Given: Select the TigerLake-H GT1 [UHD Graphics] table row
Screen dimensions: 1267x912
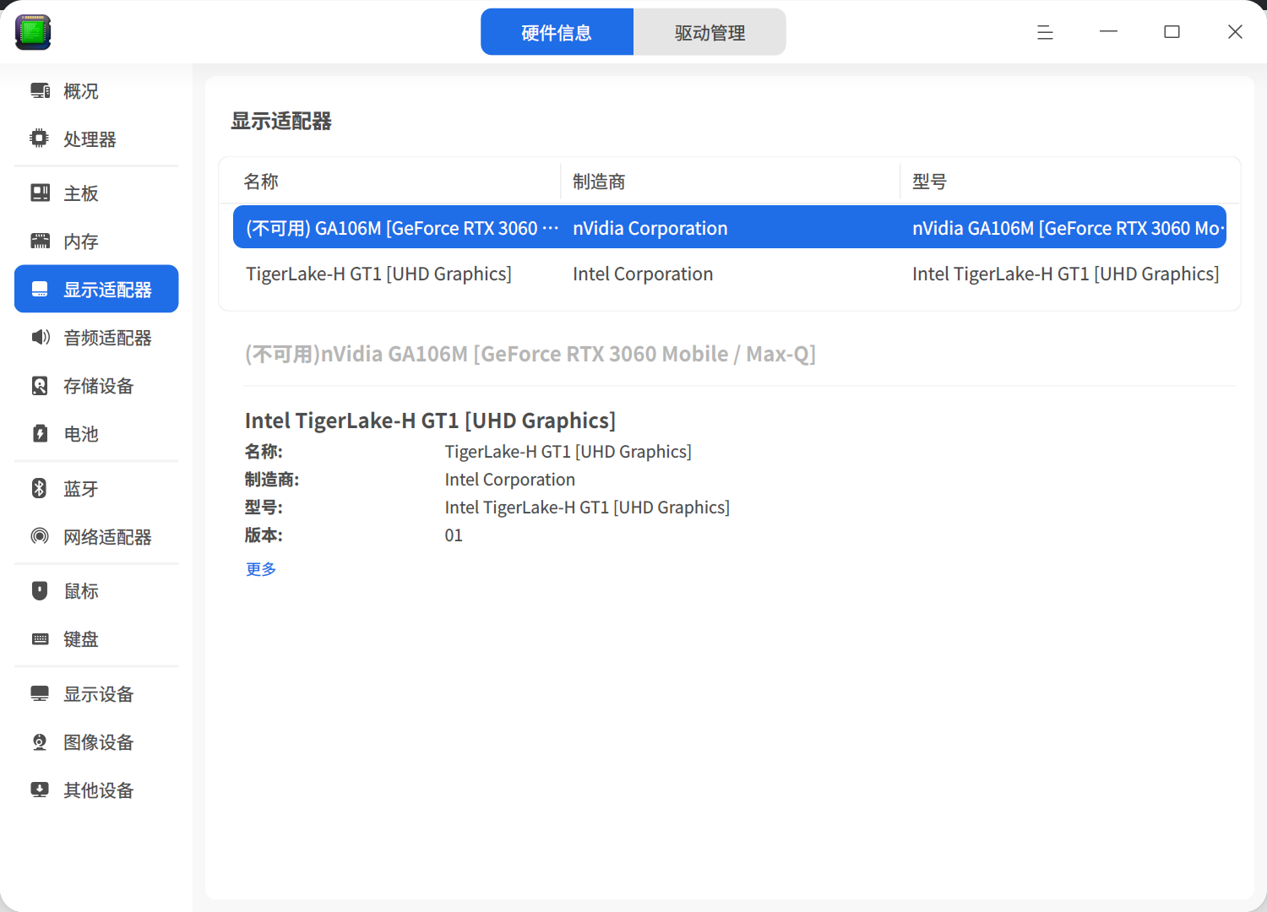Looking at the screenshot, I should point(730,274).
